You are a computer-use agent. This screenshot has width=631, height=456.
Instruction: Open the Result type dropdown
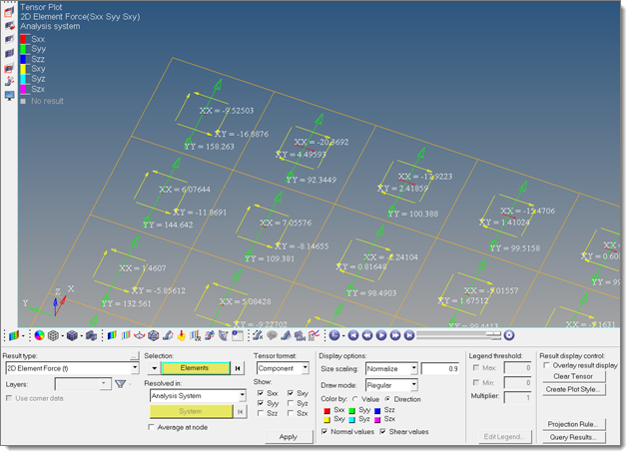(133, 368)
